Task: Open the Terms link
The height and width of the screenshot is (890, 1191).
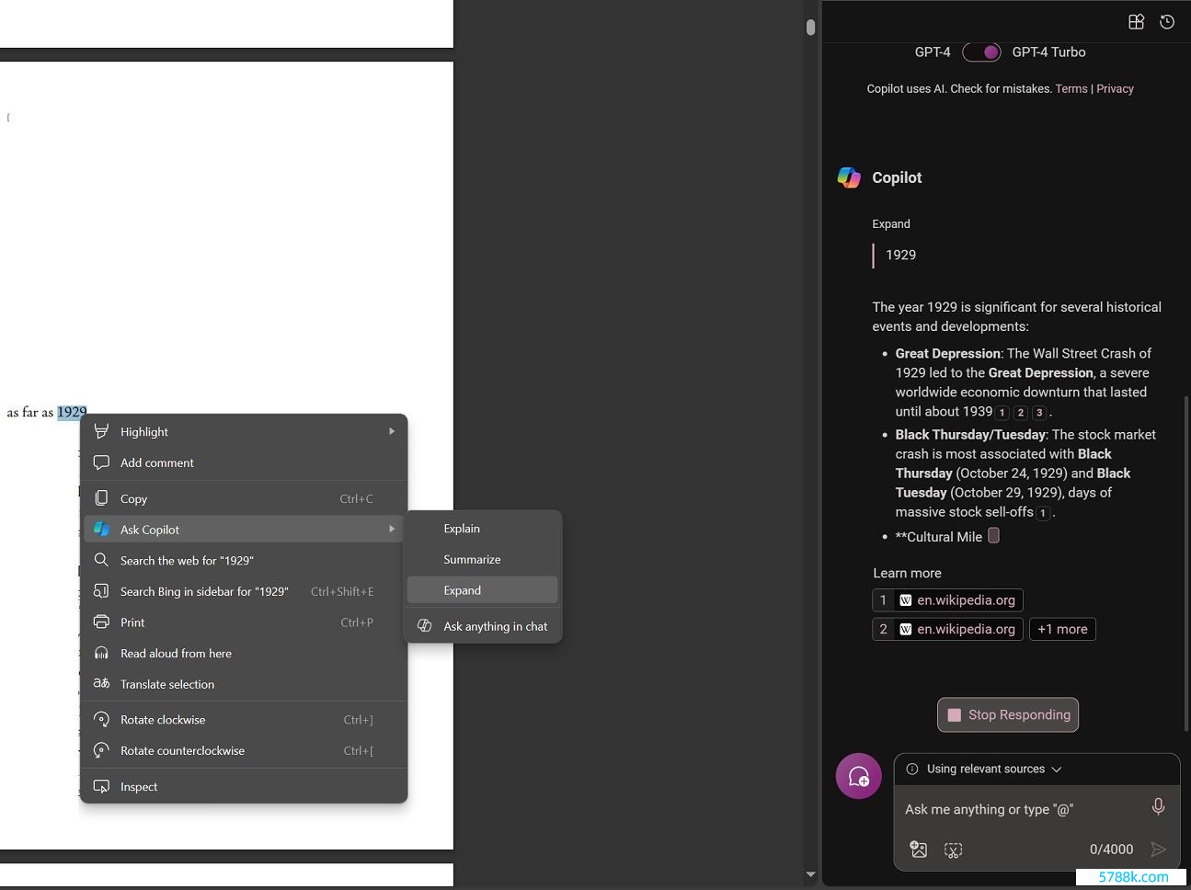Action: pos(1071,89)
